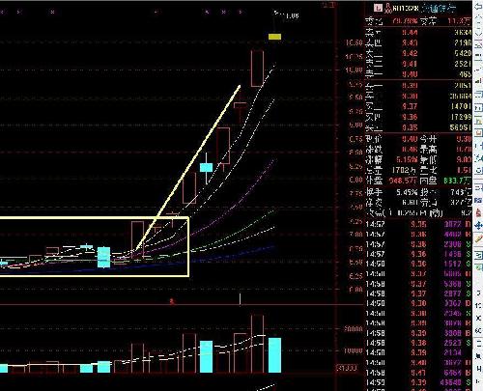The height and width of the screenshot is (391, 483).
Task: Click the back arrow icon in right toolbar
Action: tap(478, 7)
